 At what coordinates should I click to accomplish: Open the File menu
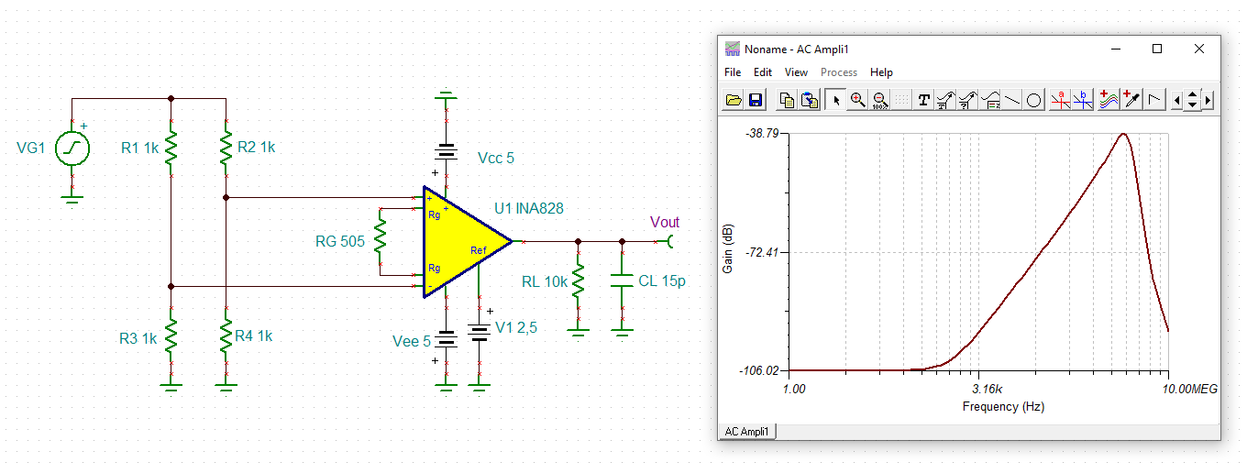pos(733,72)
